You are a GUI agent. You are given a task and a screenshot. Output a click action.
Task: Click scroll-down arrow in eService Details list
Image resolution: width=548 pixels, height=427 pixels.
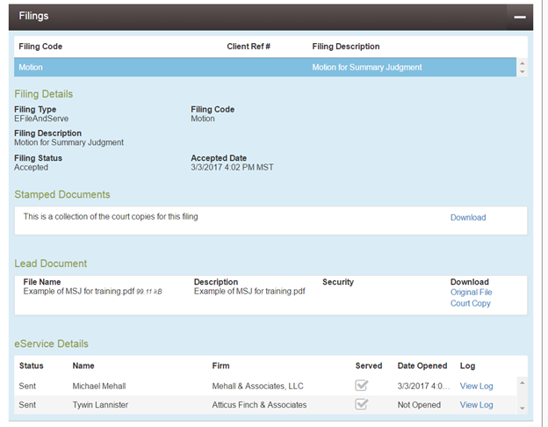click(x=523, y=408)
